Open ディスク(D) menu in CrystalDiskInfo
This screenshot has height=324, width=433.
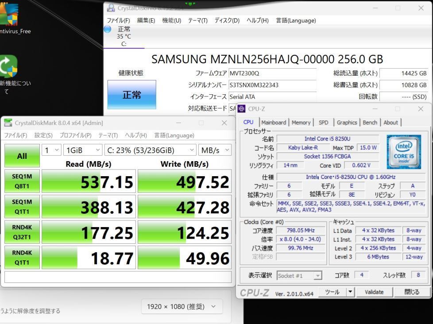(227, 20)
